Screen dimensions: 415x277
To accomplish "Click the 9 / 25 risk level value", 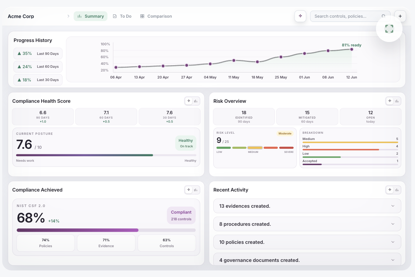I will pos(223,140).
